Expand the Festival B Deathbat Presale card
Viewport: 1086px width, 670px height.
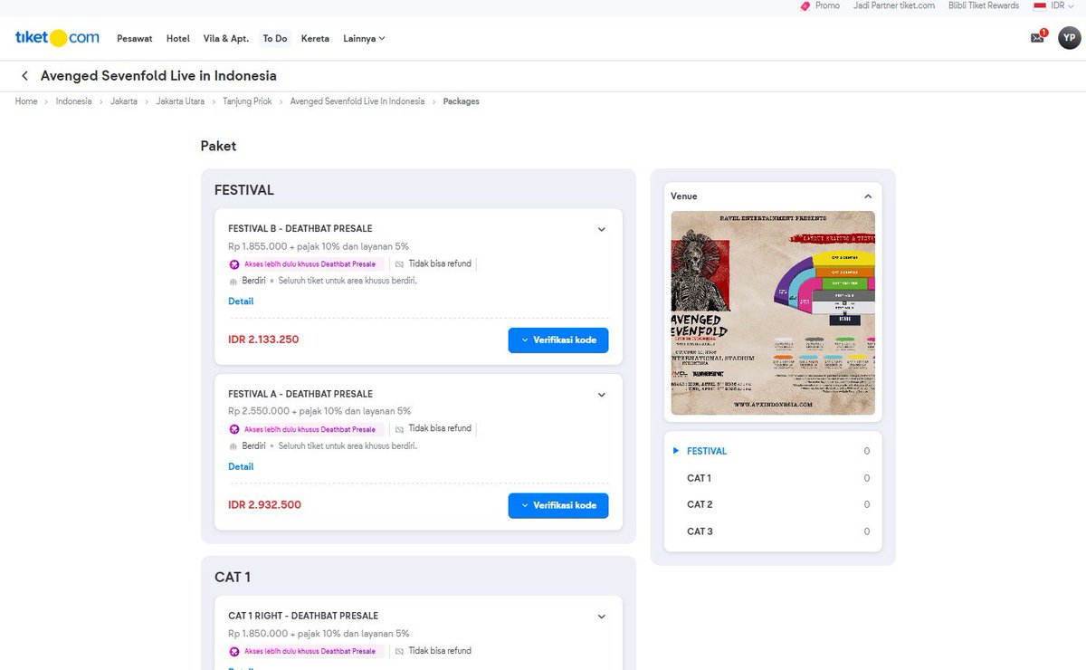coord(602,229)
